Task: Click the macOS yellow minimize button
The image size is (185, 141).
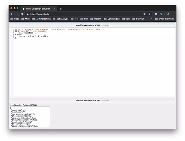Action: (x=14, y=8)
